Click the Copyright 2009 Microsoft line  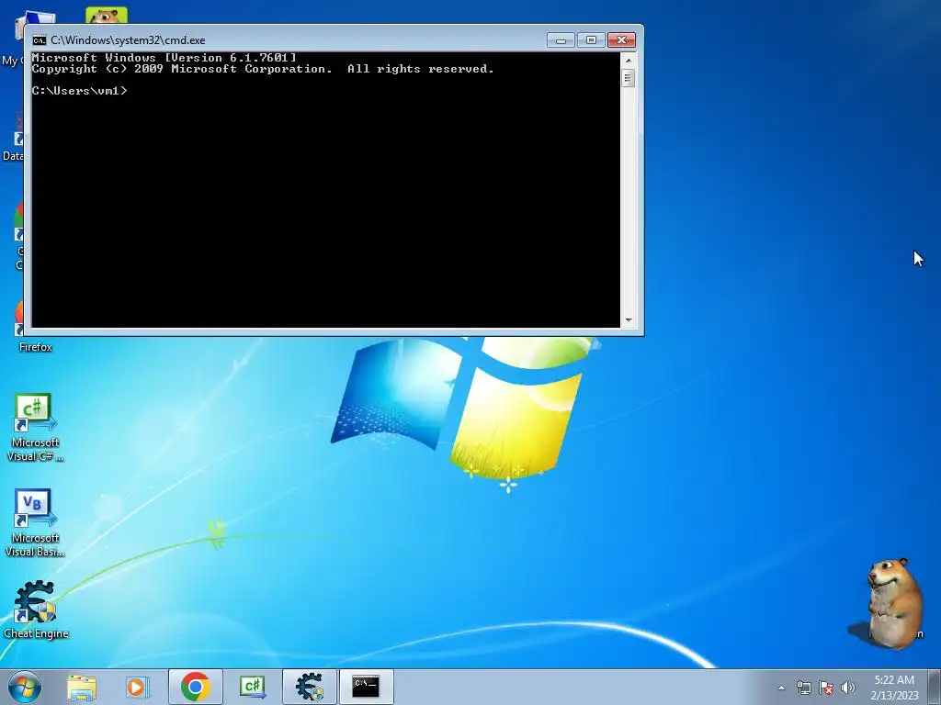pyautogui.click(x=263, y=69)
